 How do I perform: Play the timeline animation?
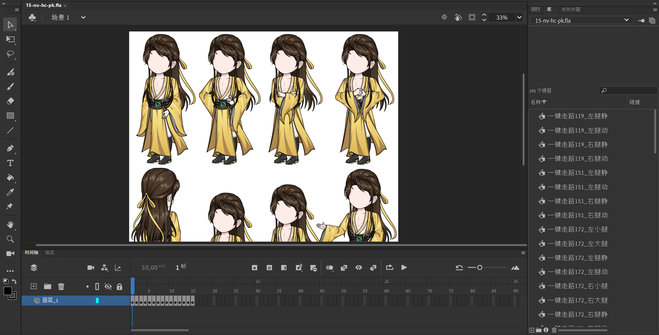pyautogui.click(x=404, y=267)
